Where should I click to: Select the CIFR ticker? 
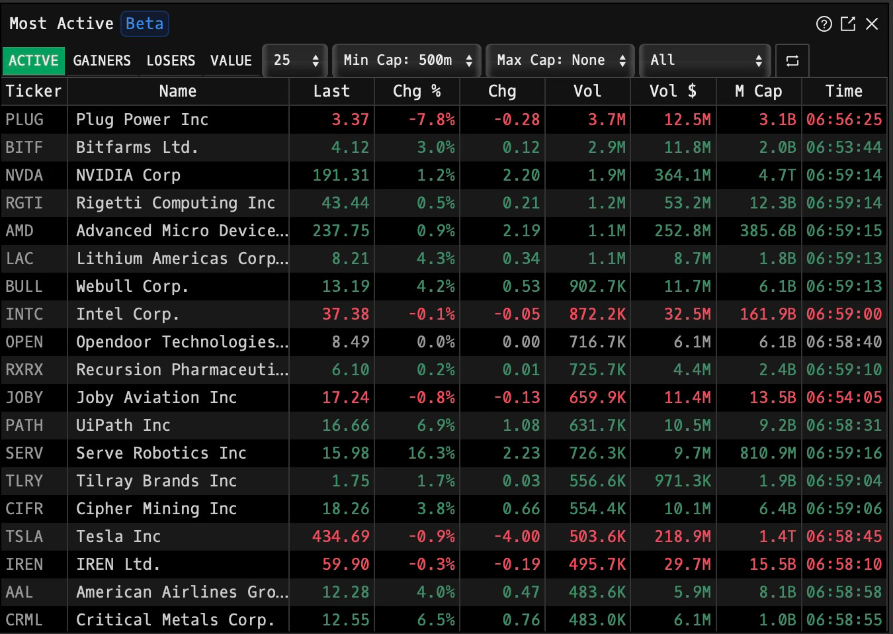tap(24, 509)
